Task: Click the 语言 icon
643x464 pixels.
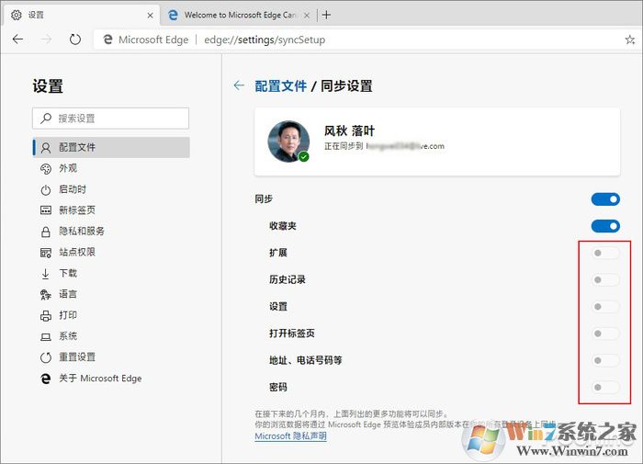Action: (46, 295)
